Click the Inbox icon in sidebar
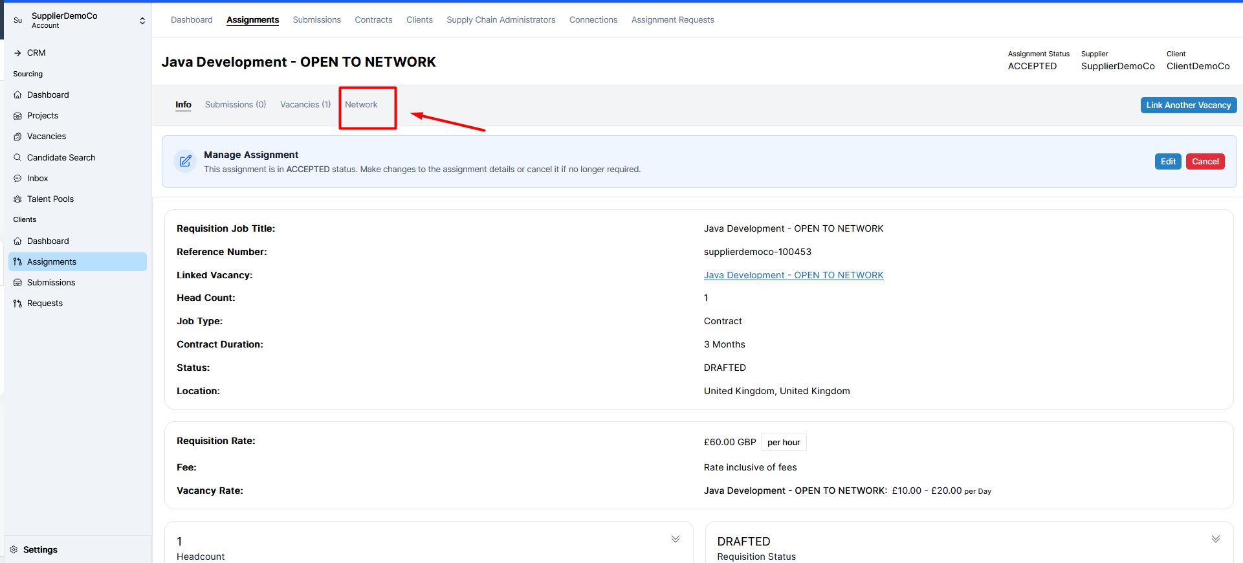This screenshot has height=563, width=1243. point(17,178)
